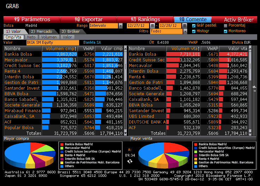Select Mirabaud Finanza broker row
Screen dimensions: 260x186
tap(64, 110)
